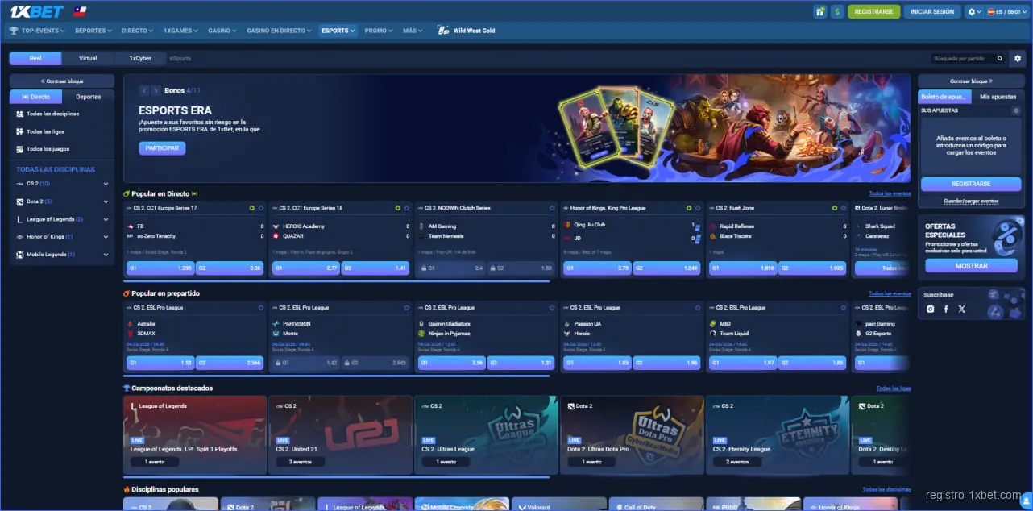Go to next bonus banner arrow
Screen dimensions: 1033x511
click(x=156, y=91)
